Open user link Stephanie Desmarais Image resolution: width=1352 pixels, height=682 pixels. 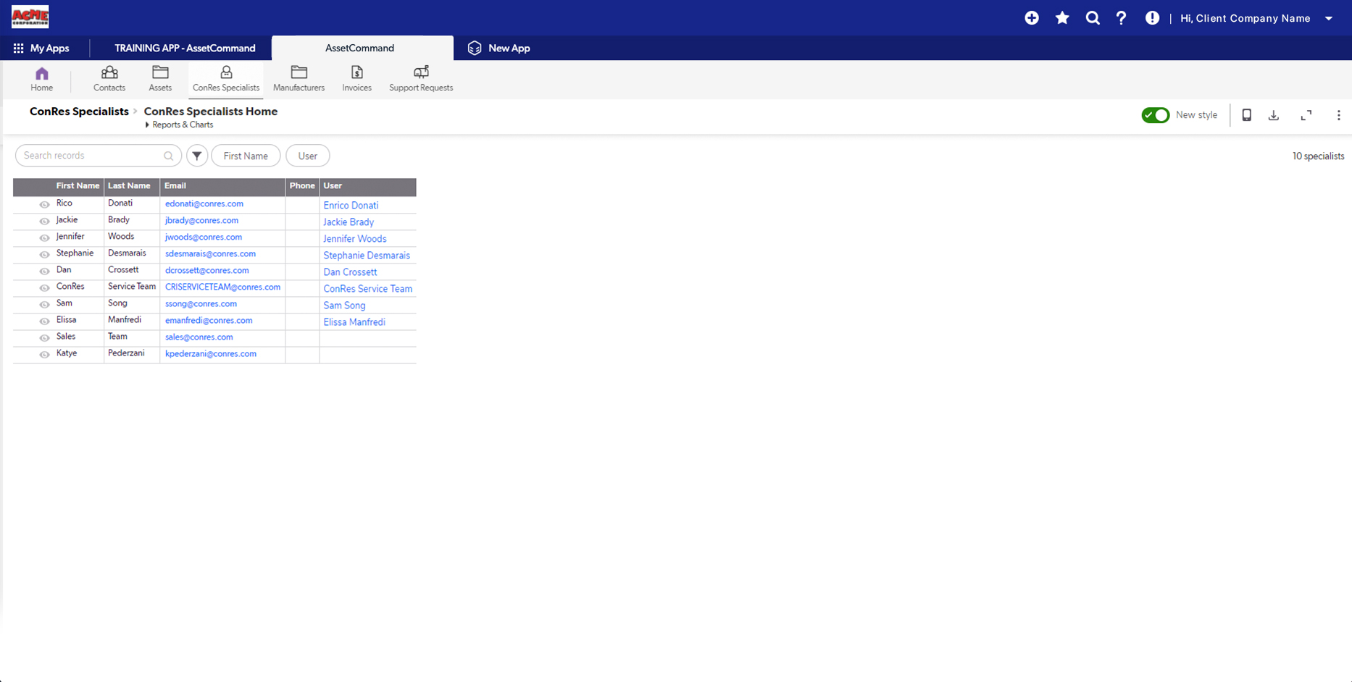click(x=367, y=256)
